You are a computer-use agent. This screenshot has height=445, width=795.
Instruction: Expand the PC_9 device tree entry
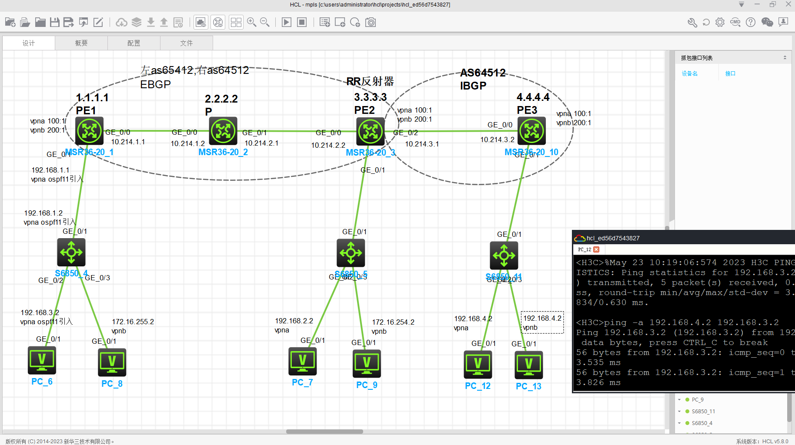click(x=679, y=400)
